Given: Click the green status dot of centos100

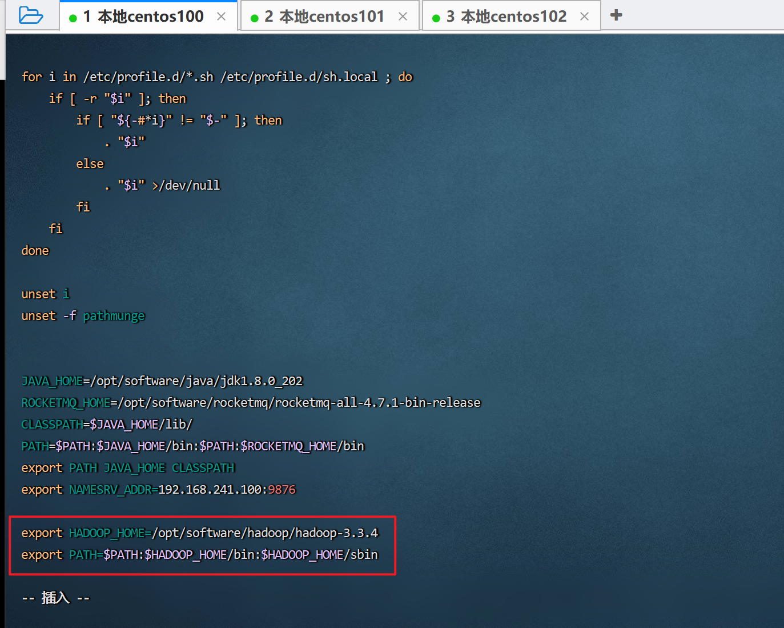Looking at the screenshot, I should 73,18.
